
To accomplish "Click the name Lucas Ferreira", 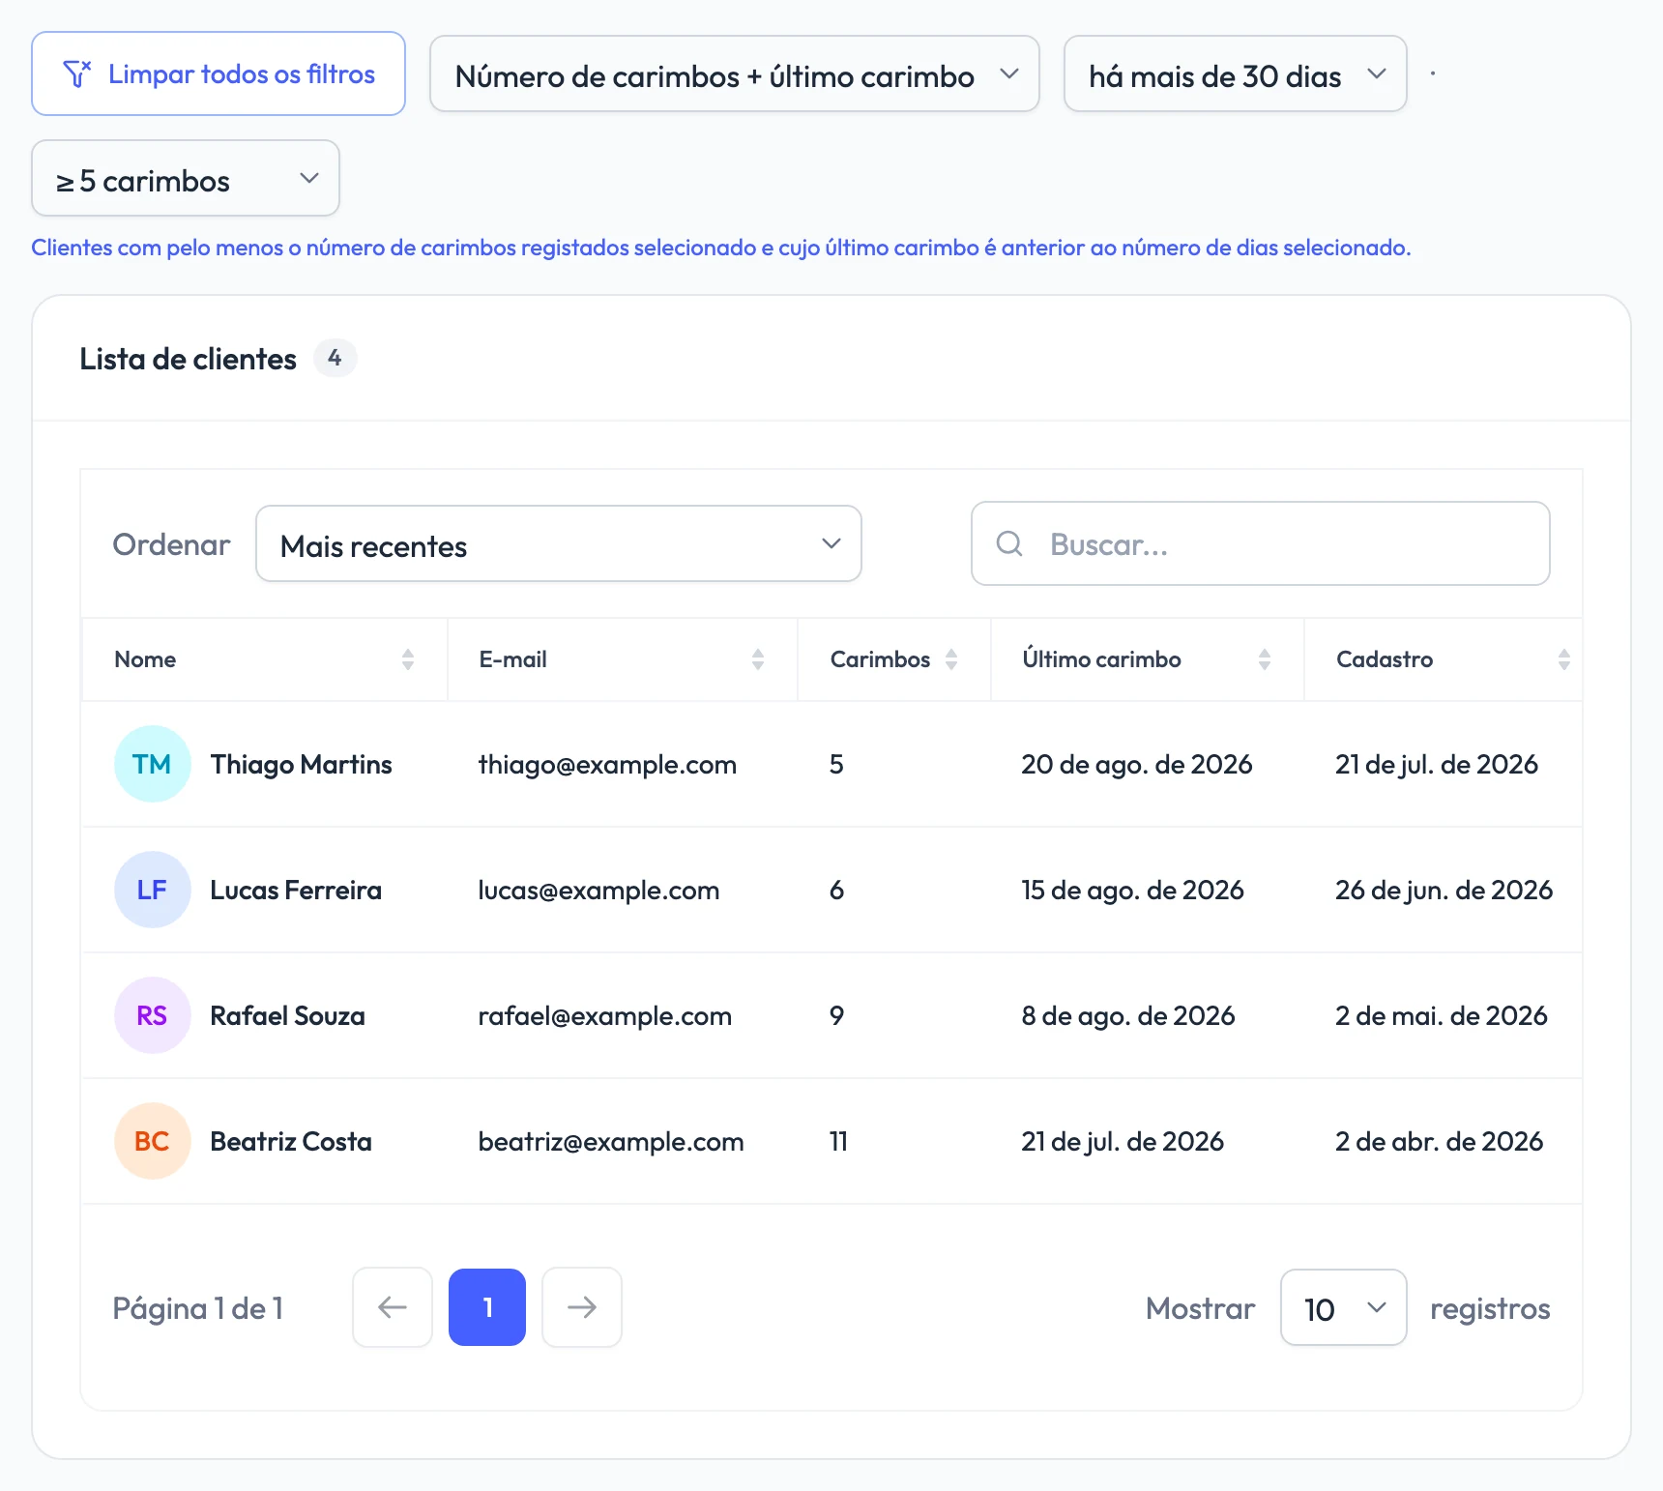I will (x=296, y=891).
